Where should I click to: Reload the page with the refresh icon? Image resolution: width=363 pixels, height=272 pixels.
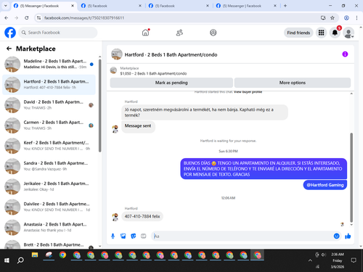click(27, 17)
